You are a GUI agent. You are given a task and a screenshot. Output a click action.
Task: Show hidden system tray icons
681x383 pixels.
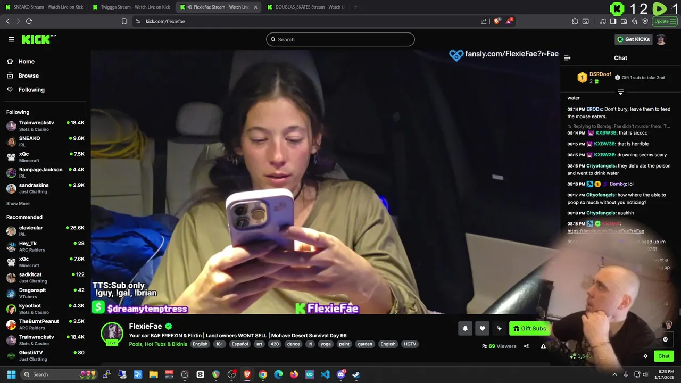click(614, 374)
